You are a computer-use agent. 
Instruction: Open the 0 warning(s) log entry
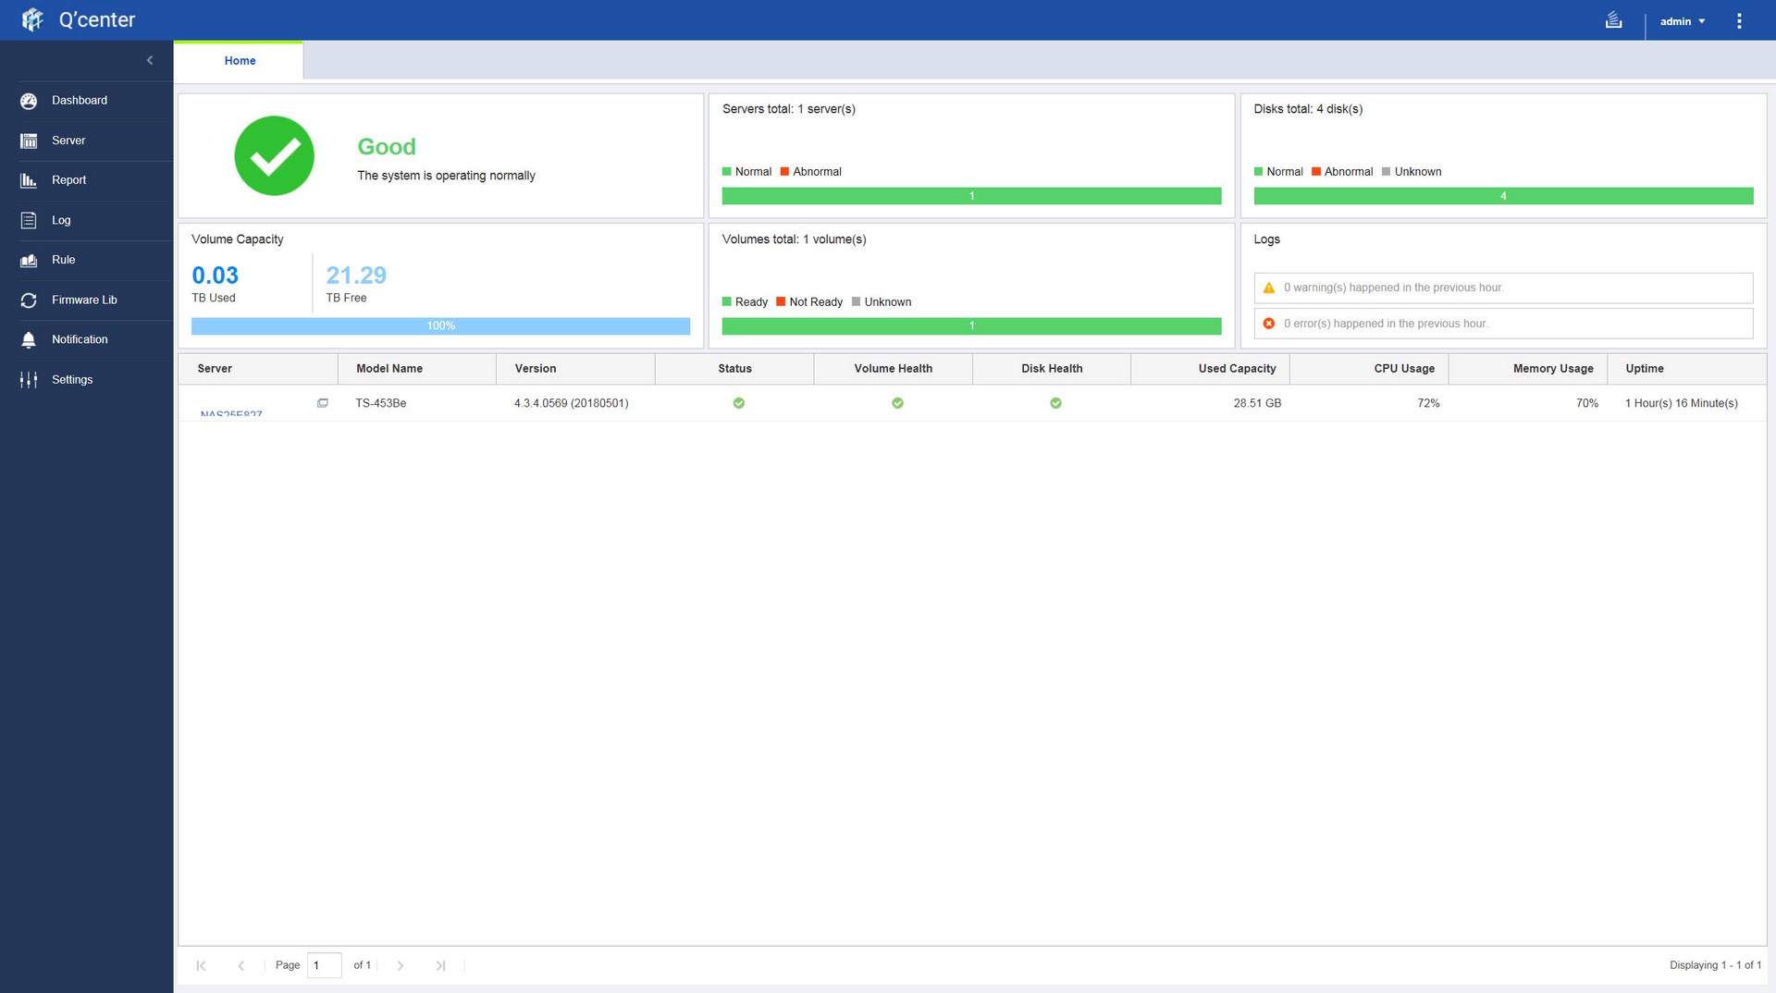click(x=1503, y=288)
